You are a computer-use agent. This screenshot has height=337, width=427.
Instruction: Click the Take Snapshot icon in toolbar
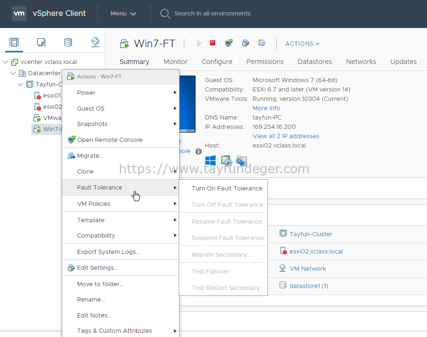pos(262,42)
